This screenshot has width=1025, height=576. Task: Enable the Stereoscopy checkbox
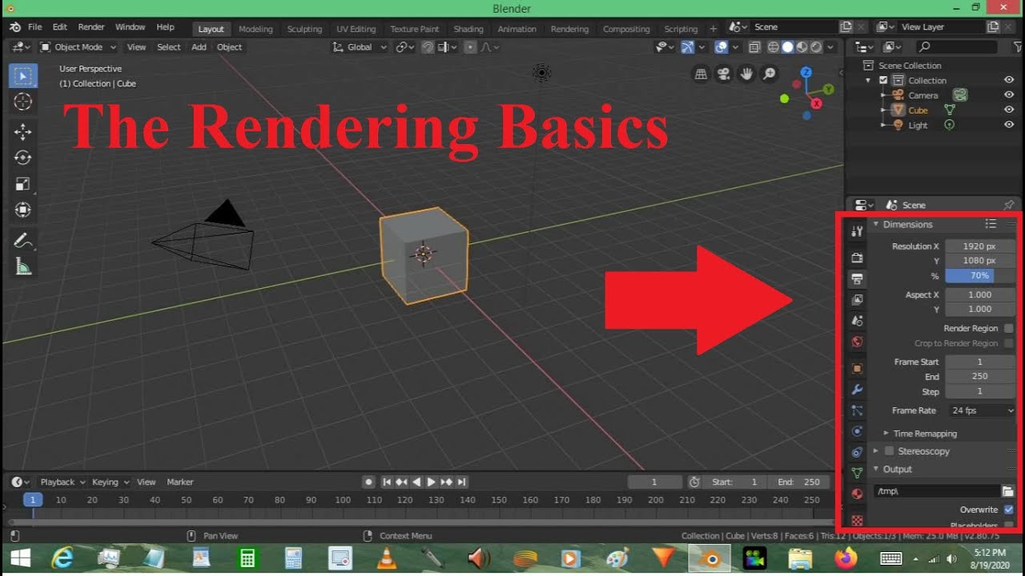889,451
